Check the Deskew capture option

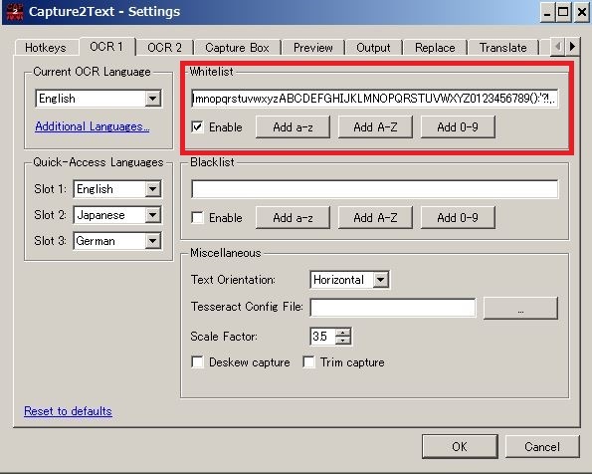(x=197, y=362)
